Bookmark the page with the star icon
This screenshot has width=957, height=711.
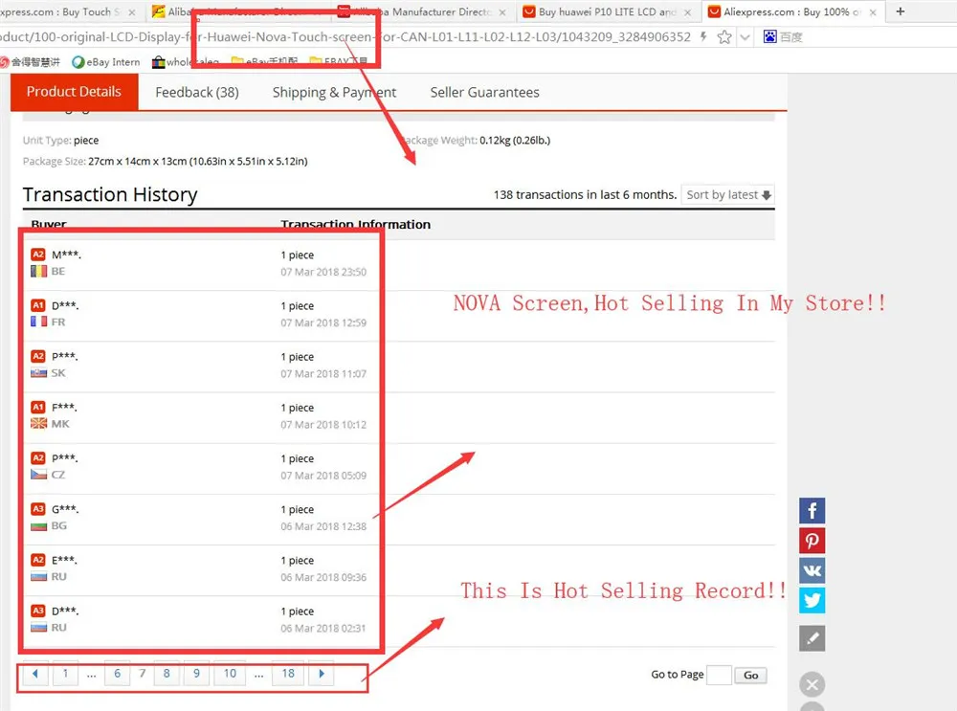(724, 37)
